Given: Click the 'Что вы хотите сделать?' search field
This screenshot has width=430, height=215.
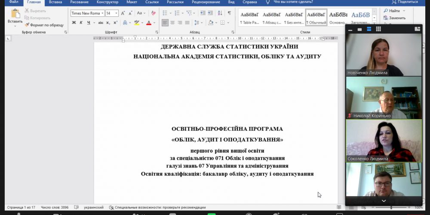Looking at the screenshot, I should click(x=293, y=2).
